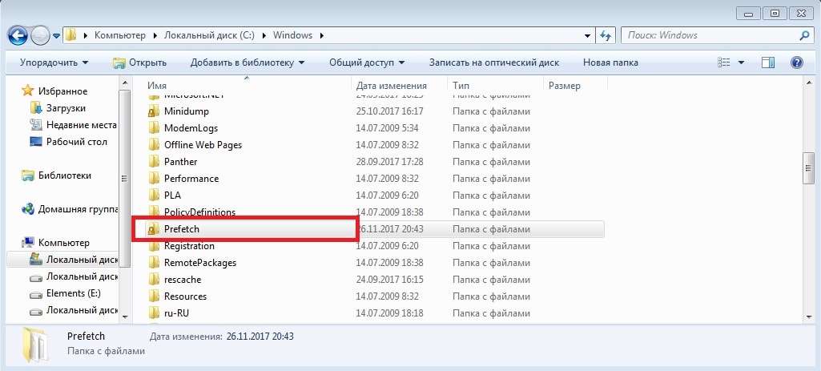This screenshot has height=371, width=821.
Task: Click navigation pane scroll down arrow
Action: pyautogui.click(x=125, y=317)
